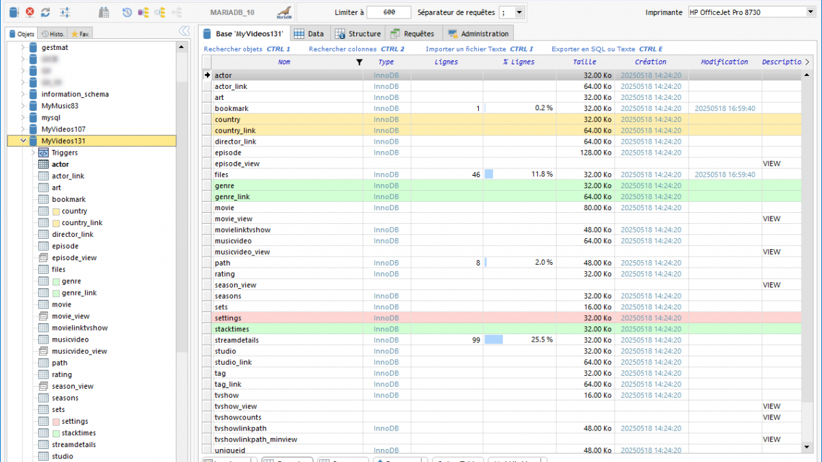The image size is (822, 462).
Task: Click Importer un fichier Texte link
Action: tap(479, 49)
